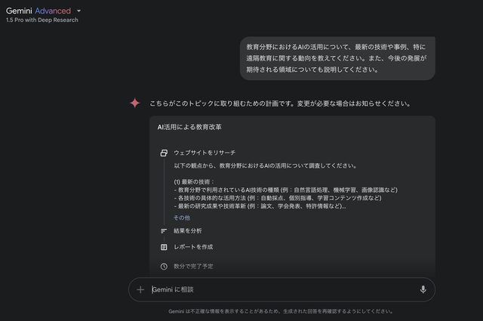Screen dimensions: 483x321
Task: Click the line starting '以下の観点から'
Action: pyautogui.click(x=266, y=165)
